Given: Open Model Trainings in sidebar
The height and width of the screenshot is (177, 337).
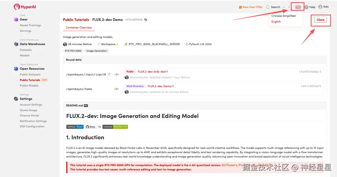Looking at the screenshot, I should tap(30, 25).
